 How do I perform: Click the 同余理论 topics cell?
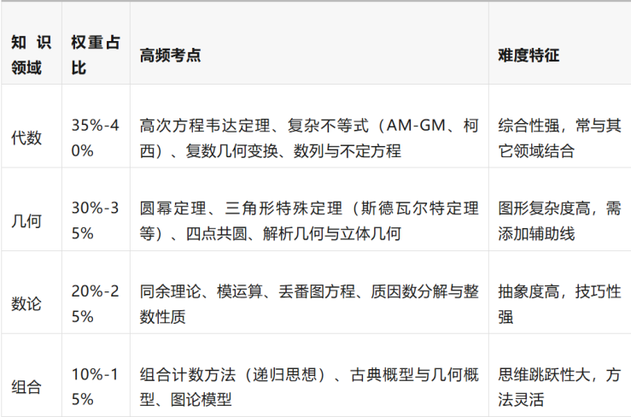308,303
